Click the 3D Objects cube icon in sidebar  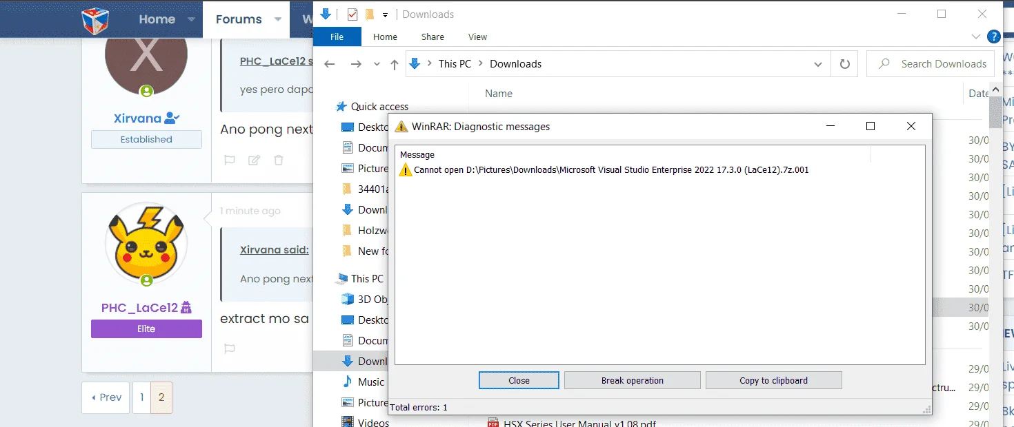tap(348, 299)
